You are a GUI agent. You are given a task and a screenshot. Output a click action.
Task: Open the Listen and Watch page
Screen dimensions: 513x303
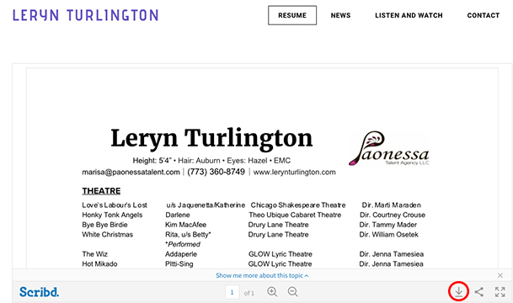pyautogui.click(x=409, y=15)
